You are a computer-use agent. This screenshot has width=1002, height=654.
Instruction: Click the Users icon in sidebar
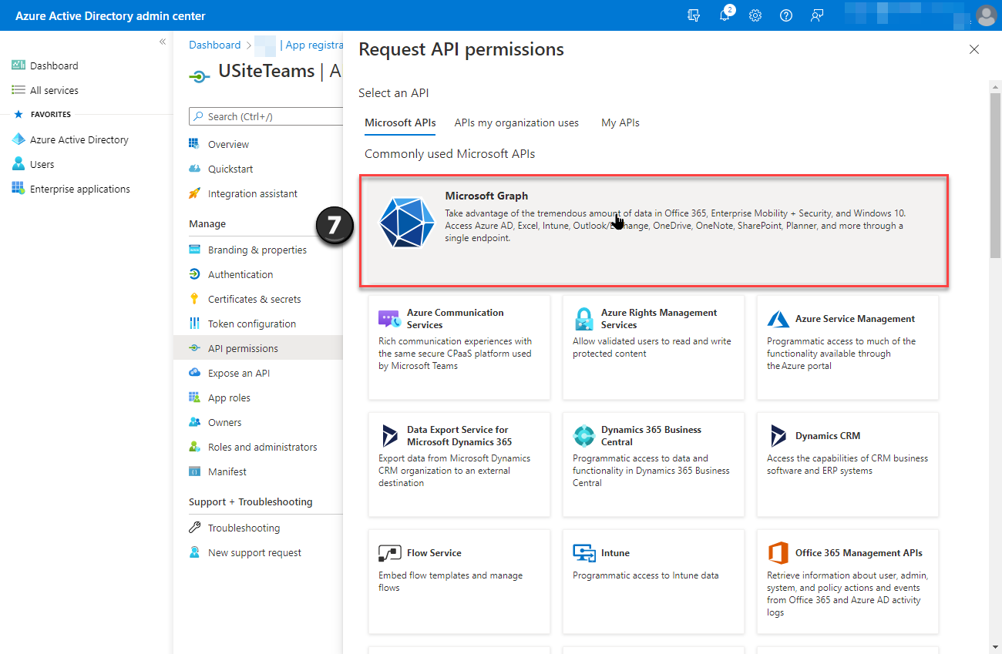coord(18,164)
